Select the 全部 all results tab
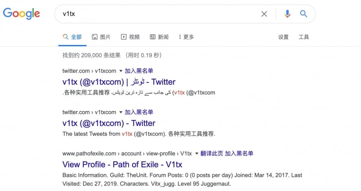 point(72,37)
